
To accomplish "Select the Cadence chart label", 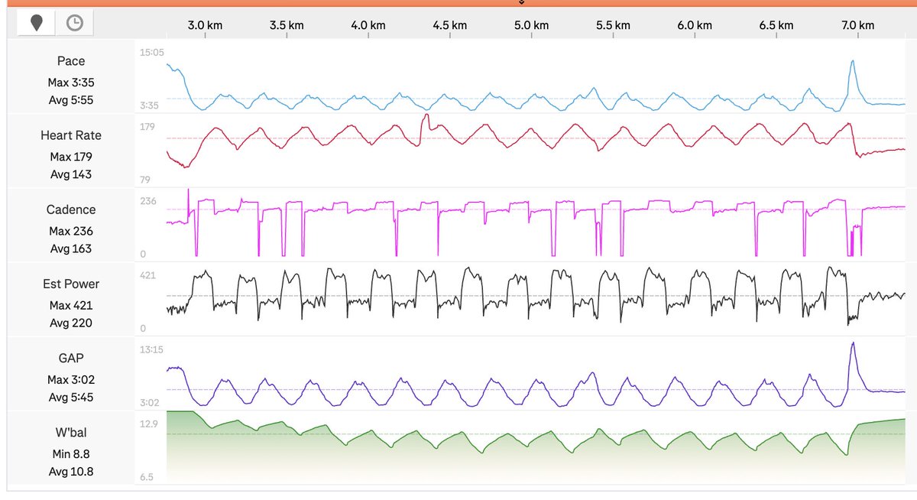I will pos(71,209).
